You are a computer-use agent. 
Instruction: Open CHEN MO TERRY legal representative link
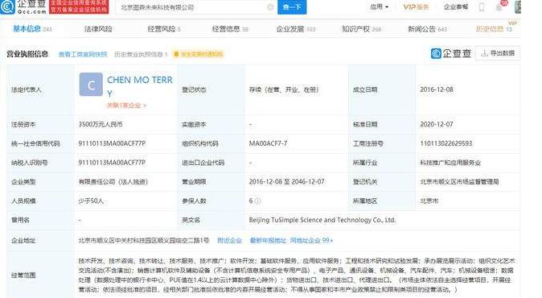click(x=140, y=86)
